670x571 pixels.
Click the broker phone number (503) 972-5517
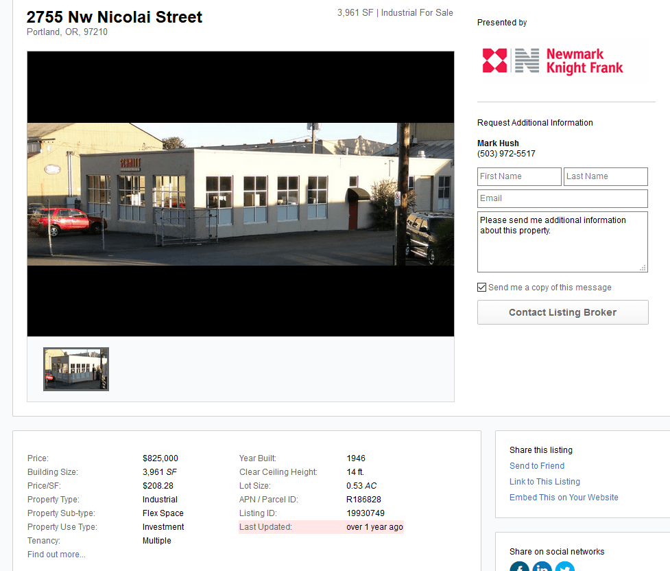point(506,154)
